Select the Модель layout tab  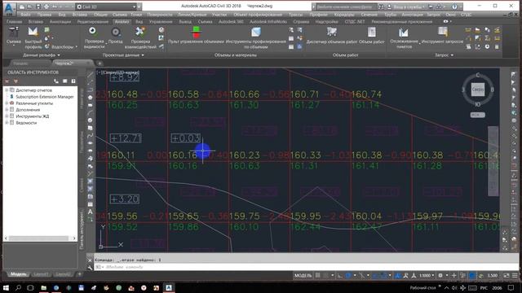click(x=18, y=274)
